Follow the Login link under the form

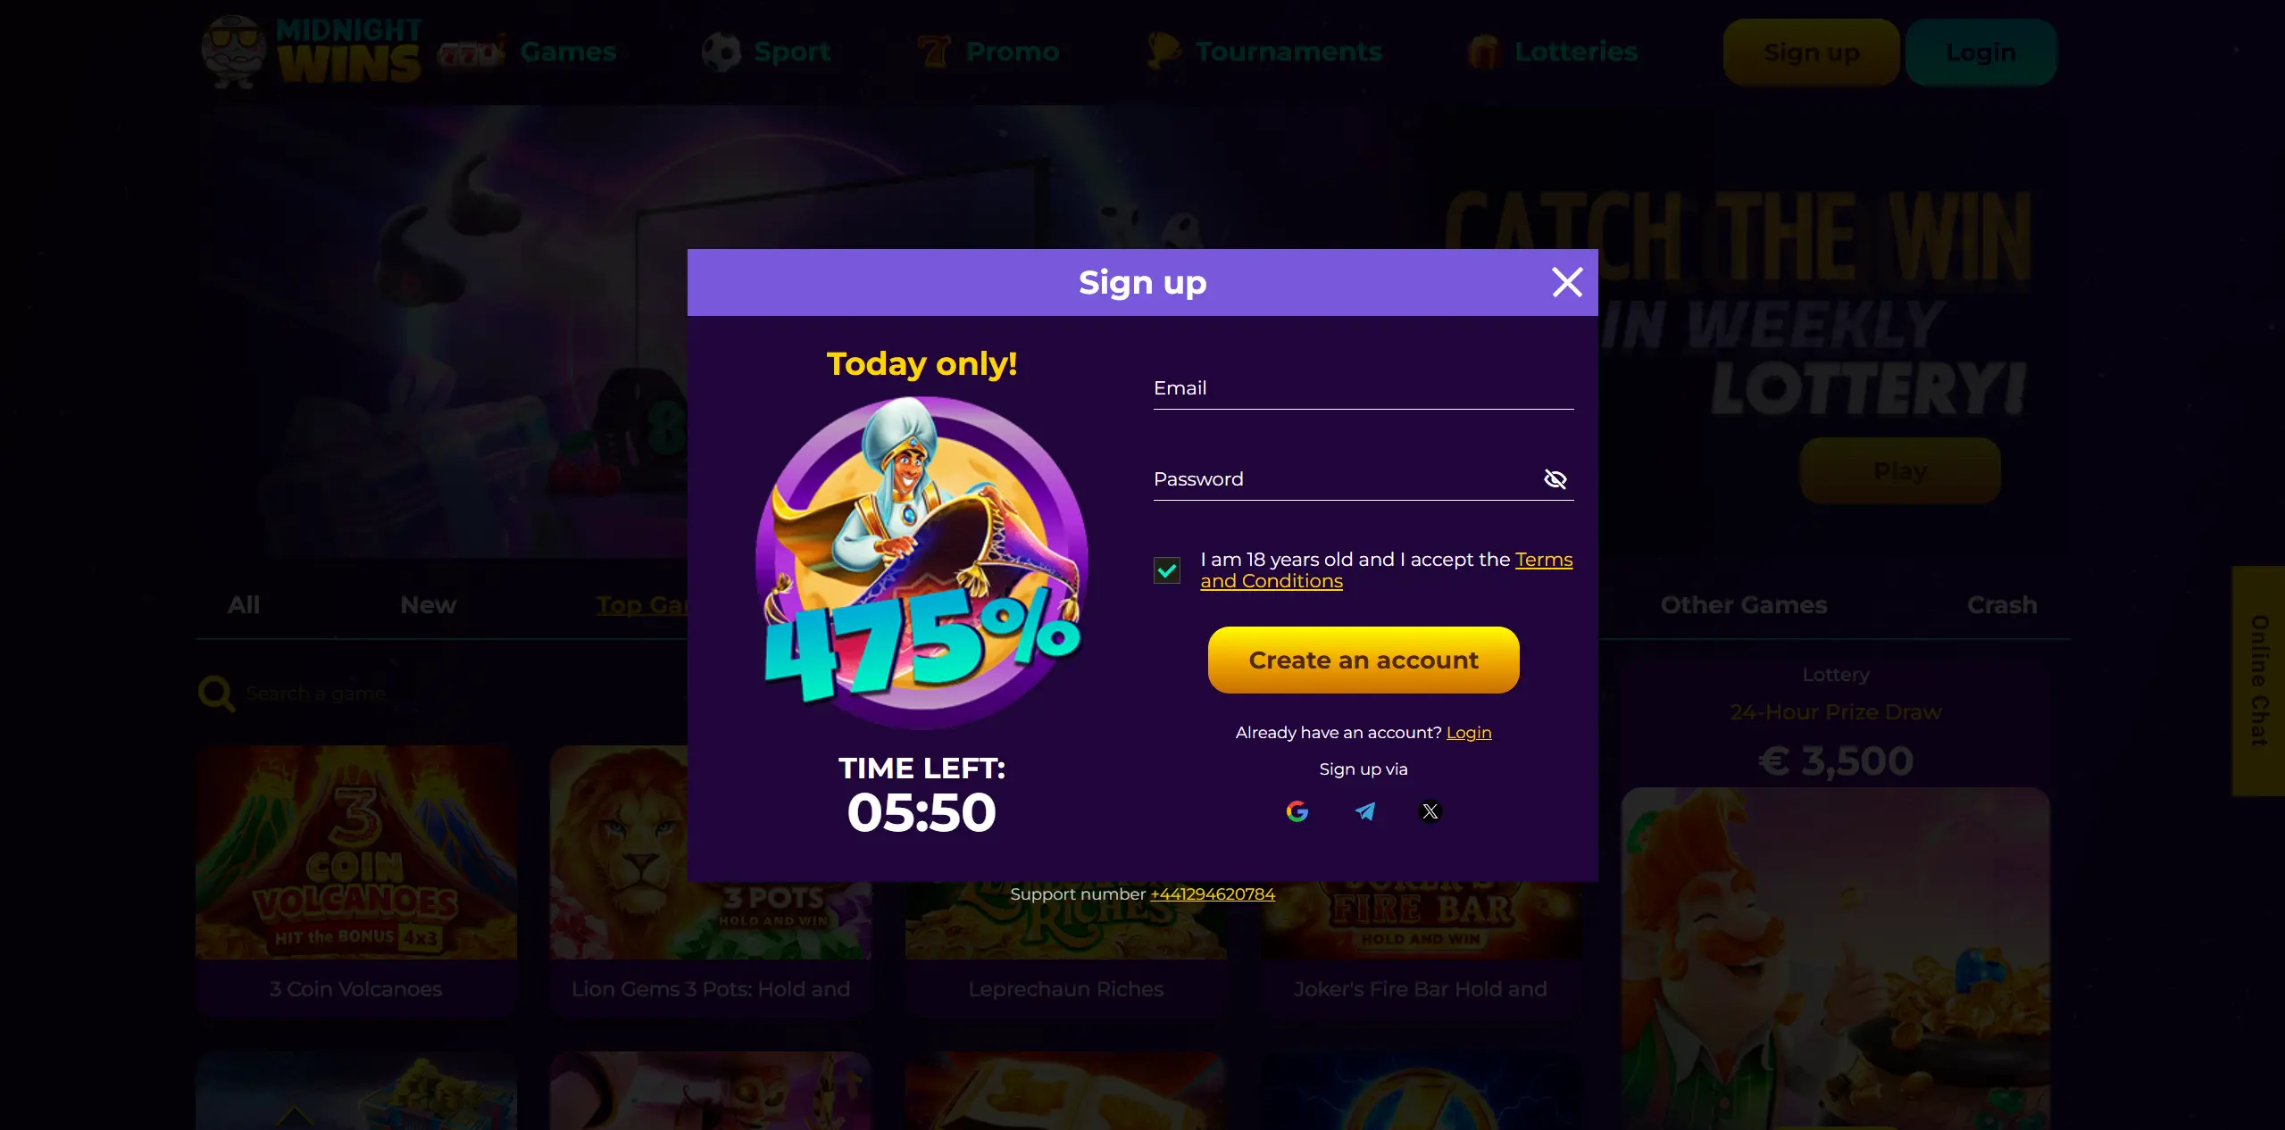click(1469, 732)
